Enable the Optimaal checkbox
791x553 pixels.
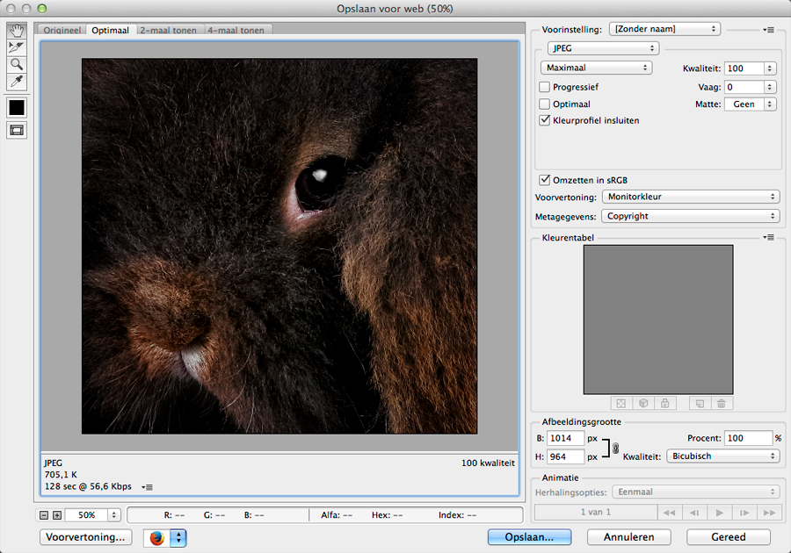545,104
